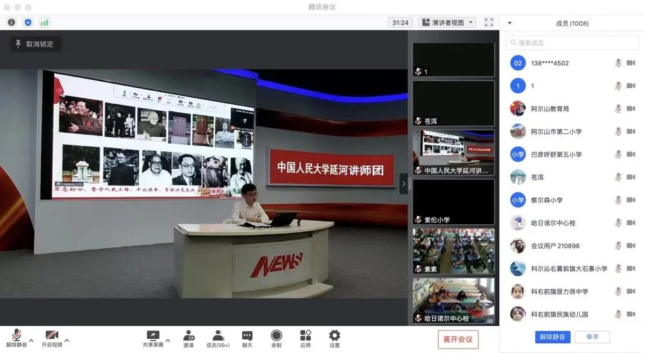Turn on video in bottom toolbar

52,339
